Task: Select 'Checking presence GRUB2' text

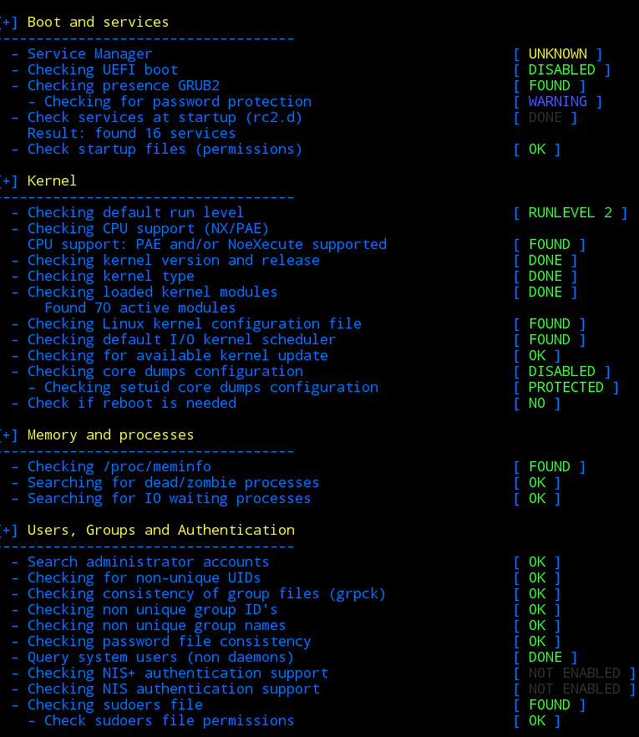Action: [x=124, y=86]
